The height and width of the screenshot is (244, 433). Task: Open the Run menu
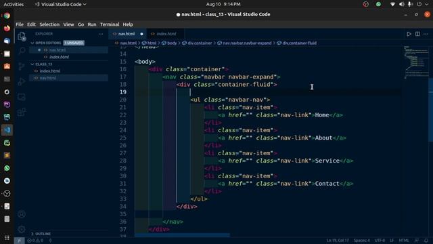point(92,24)
